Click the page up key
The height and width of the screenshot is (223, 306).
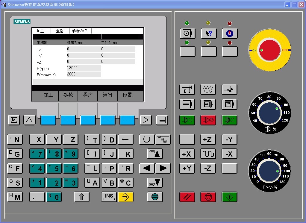(x=155, y=154)
